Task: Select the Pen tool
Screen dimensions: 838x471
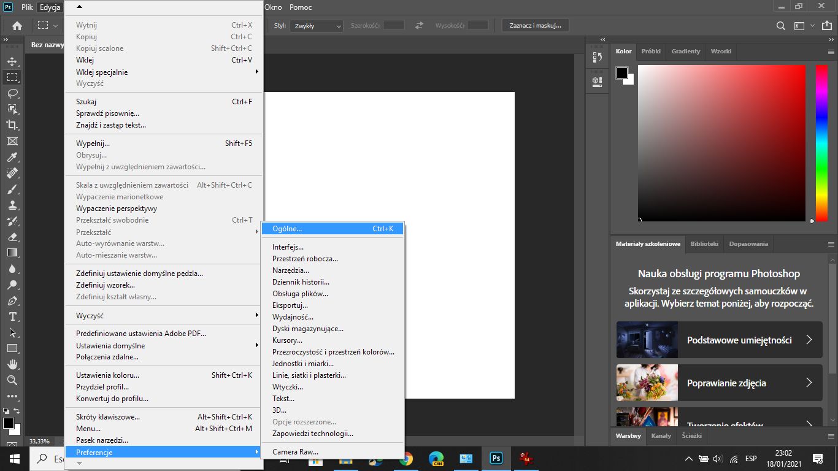Action: pyautogui.click(x=12, y=301)
